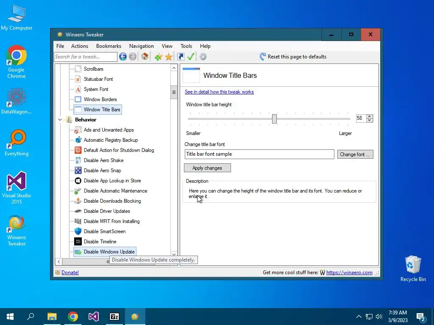Open the Navigation menu

[x=142, y=46]
